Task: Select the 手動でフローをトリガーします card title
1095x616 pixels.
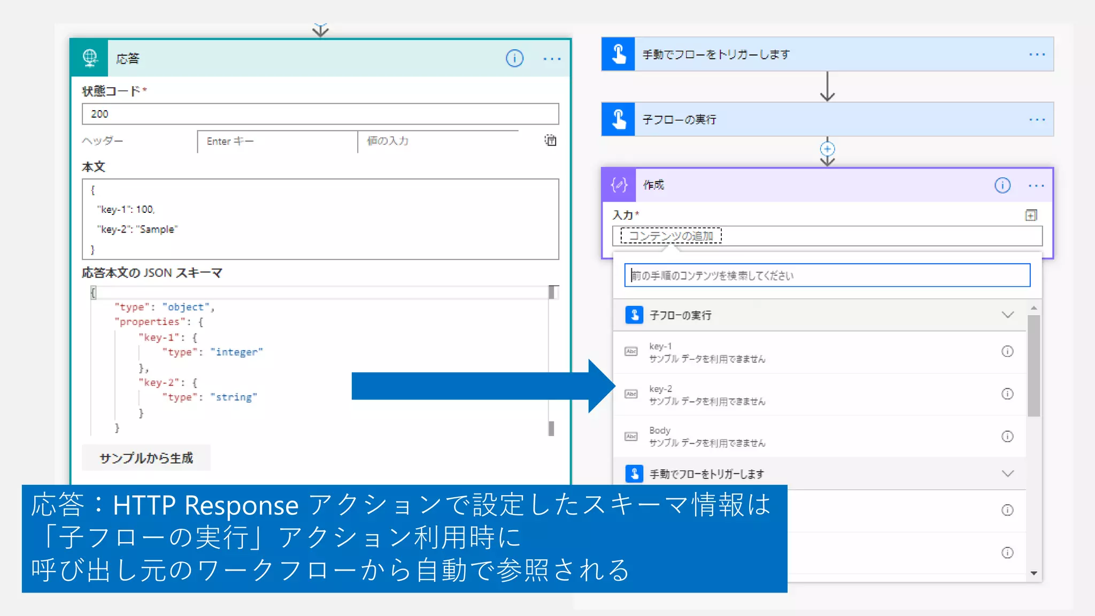Action: coord(716,55)
